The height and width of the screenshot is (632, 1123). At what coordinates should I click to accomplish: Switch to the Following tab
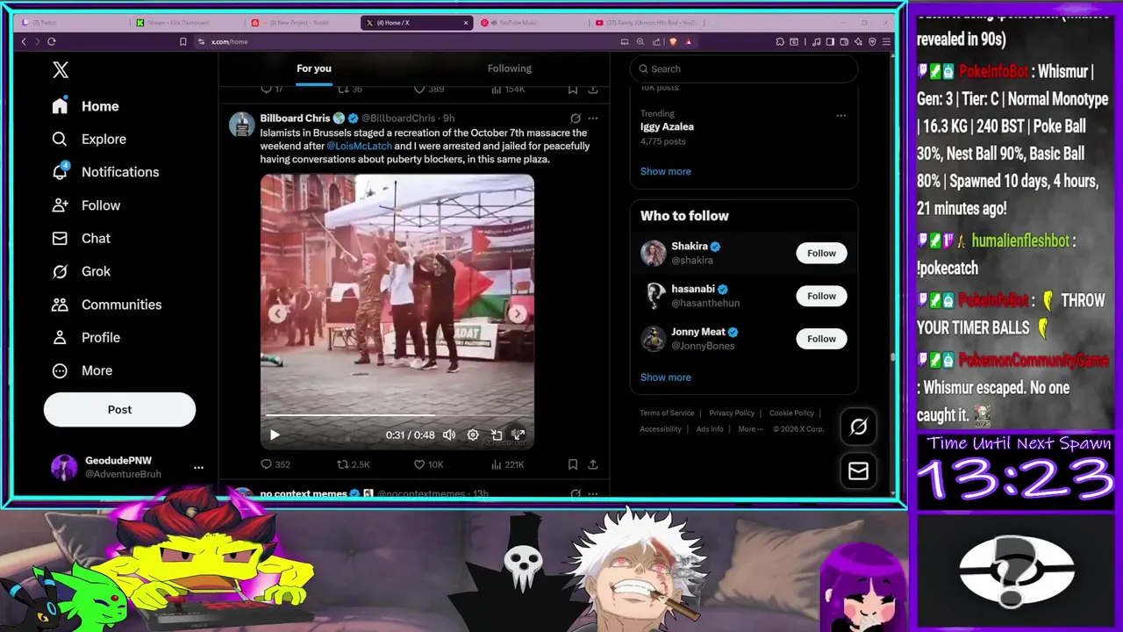tap(510, 68)
